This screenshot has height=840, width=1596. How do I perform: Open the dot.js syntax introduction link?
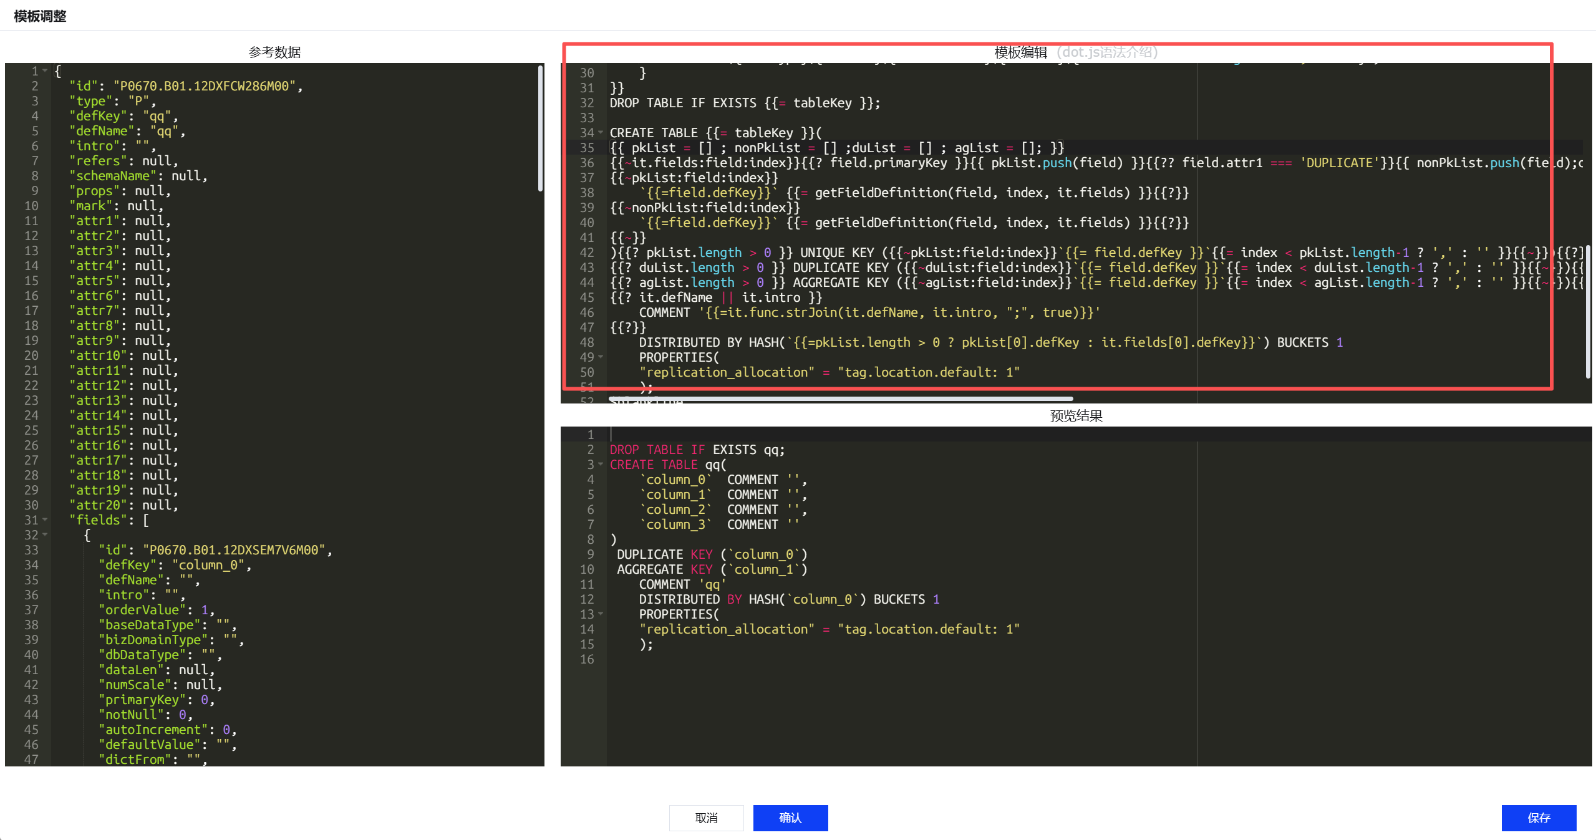[x=1107, y=52]
